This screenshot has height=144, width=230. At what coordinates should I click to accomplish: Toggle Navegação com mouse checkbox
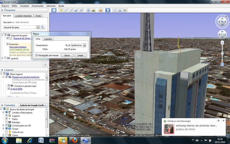point(36,55)
